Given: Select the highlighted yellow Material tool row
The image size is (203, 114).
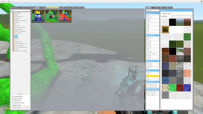Looking at the screenshot, I should pos(153,76).
